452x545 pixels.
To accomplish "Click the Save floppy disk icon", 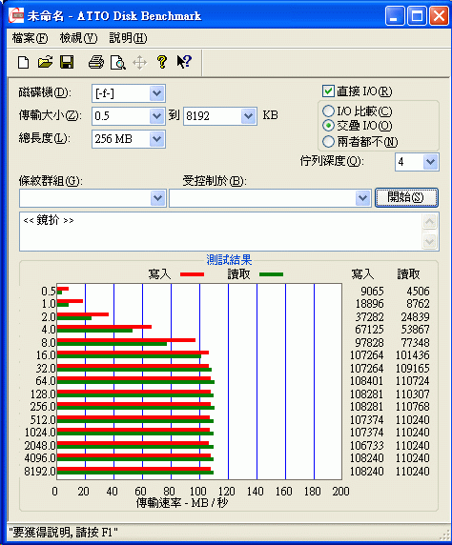I will pyautogui.click(x=67, y=63).
